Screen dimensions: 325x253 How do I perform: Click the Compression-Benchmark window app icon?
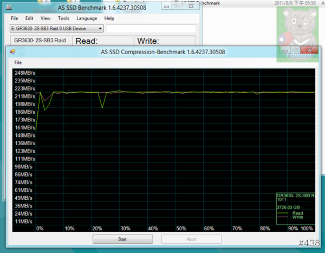[x=12, y=52]
